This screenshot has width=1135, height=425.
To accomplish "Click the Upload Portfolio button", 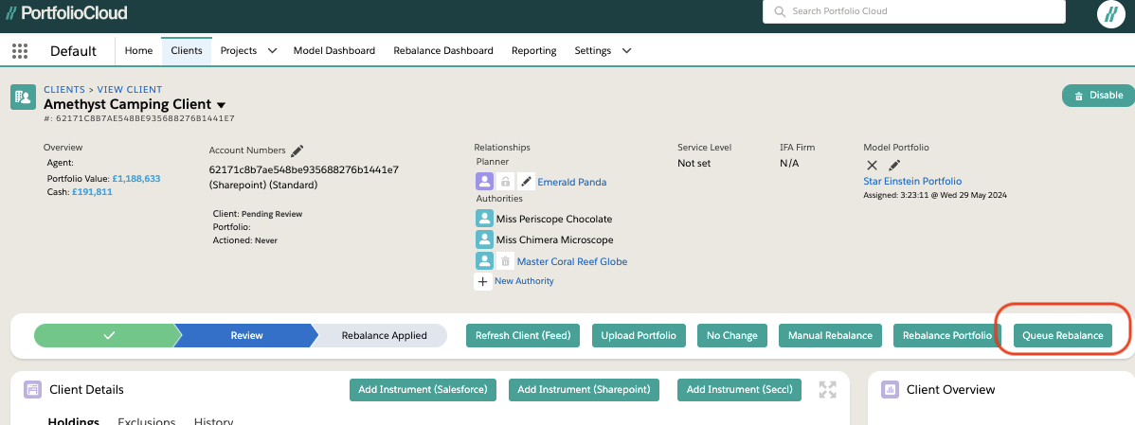I will click(639, 335).
